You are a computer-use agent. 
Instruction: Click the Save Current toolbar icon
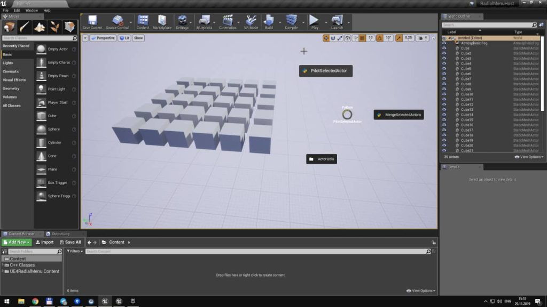(x=92, y=22)
